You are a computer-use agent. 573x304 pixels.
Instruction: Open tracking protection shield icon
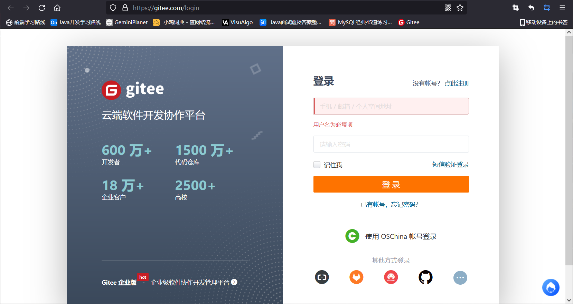point(113,8)
